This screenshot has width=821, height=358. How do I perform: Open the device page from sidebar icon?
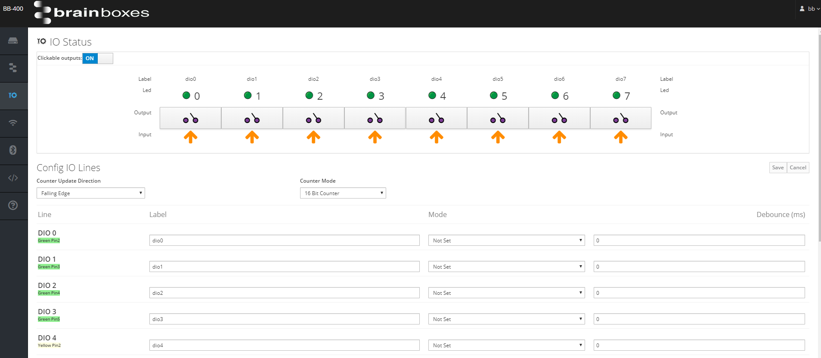pos(13,41)
